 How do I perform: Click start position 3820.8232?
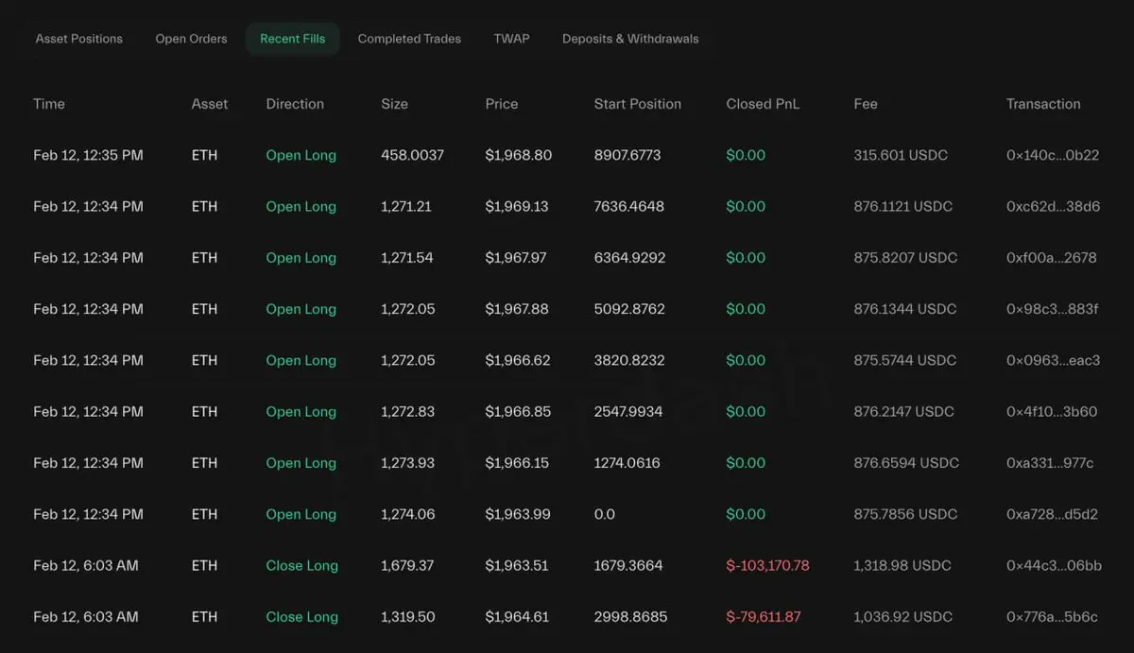(x=627, y=360)
